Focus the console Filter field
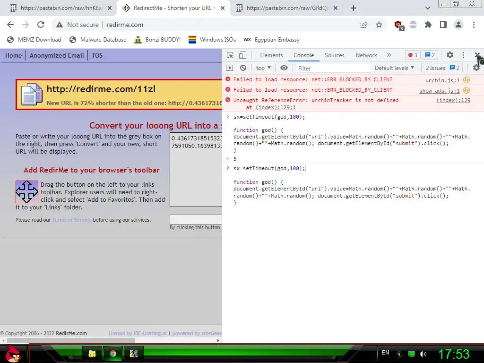 pyautogui.click(x=333, y=68)
